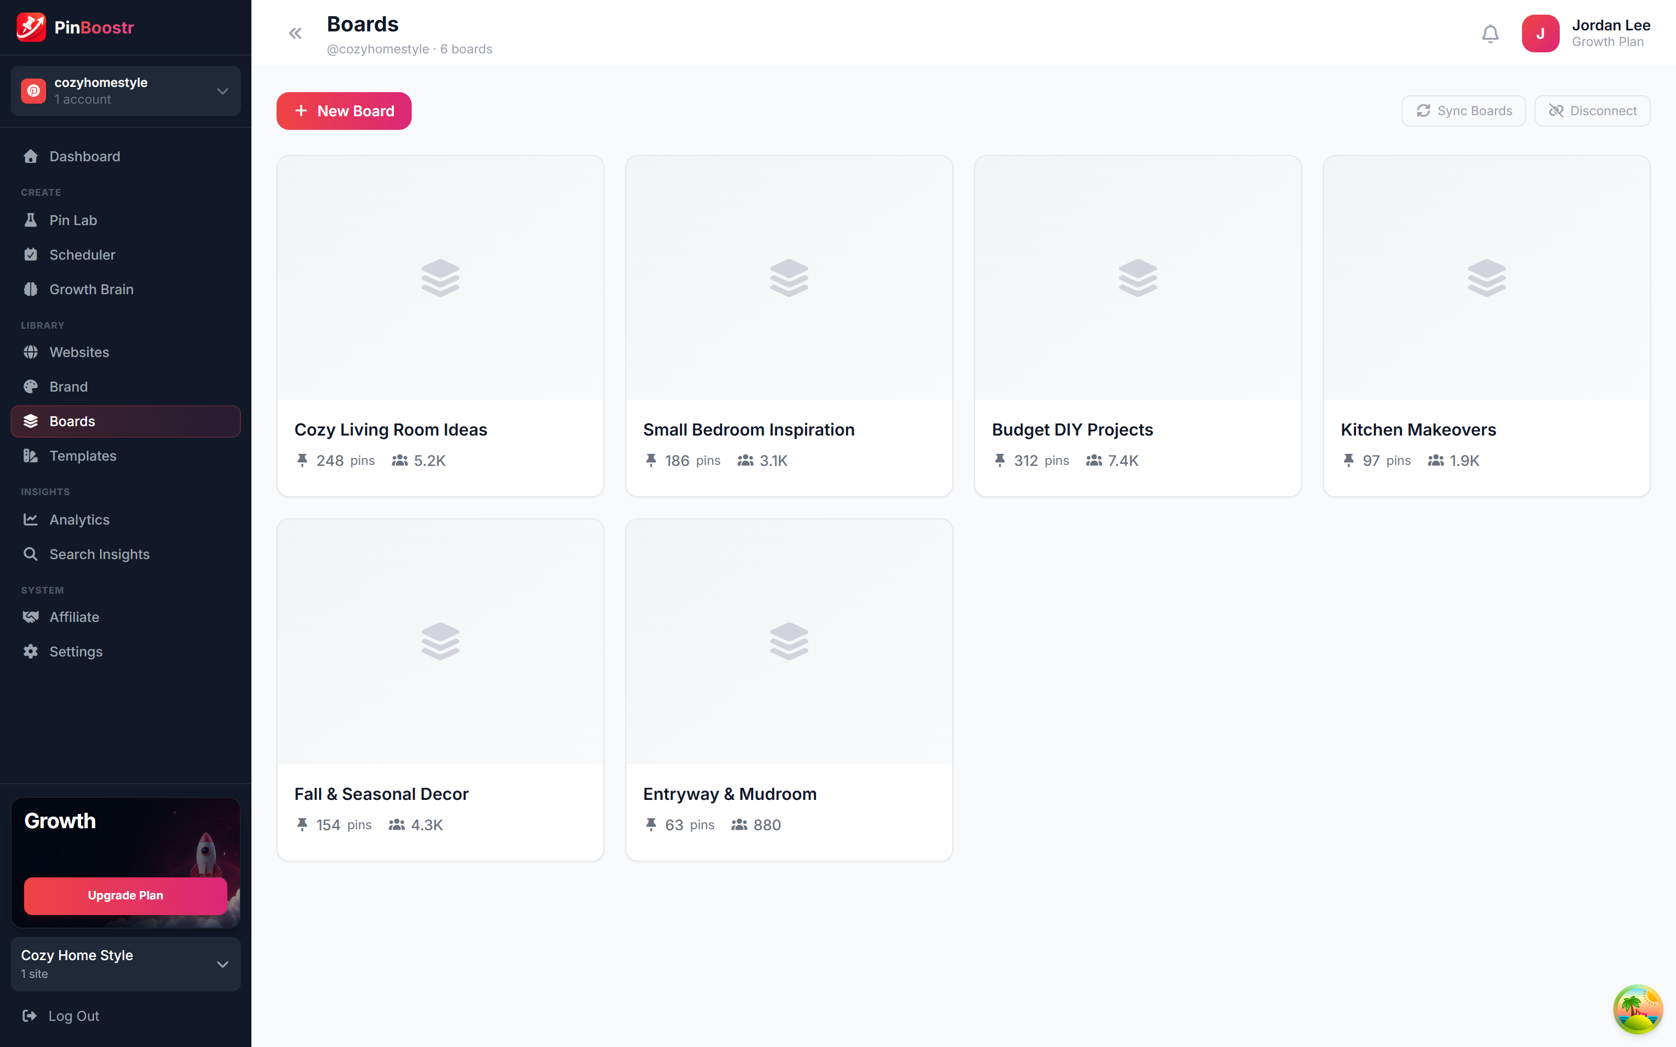Collapse sidebar with double-chevron icon
The height and width of the screenshot is (1047, 1676).
[x=295, y=33]
